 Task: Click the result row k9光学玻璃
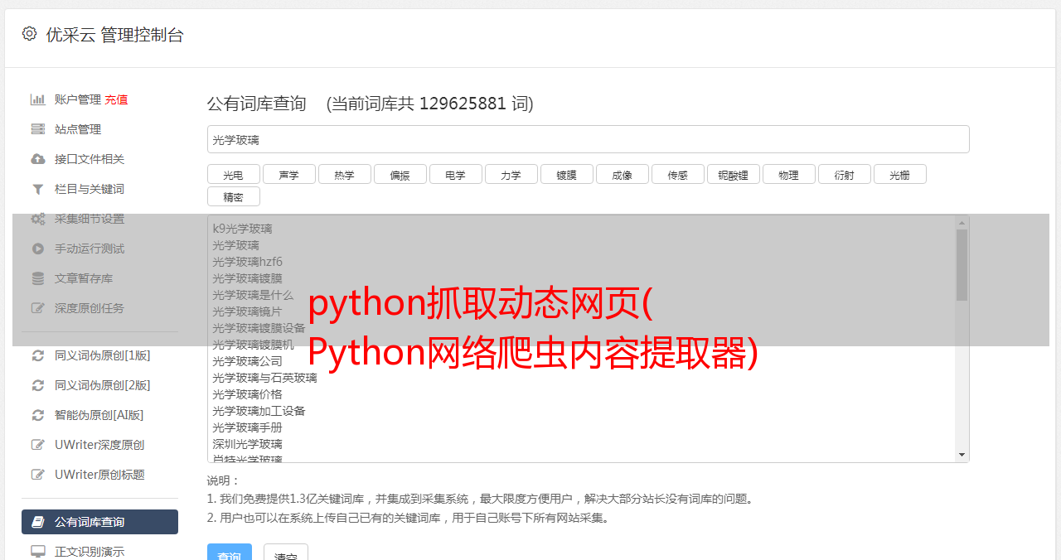point(242,229)
